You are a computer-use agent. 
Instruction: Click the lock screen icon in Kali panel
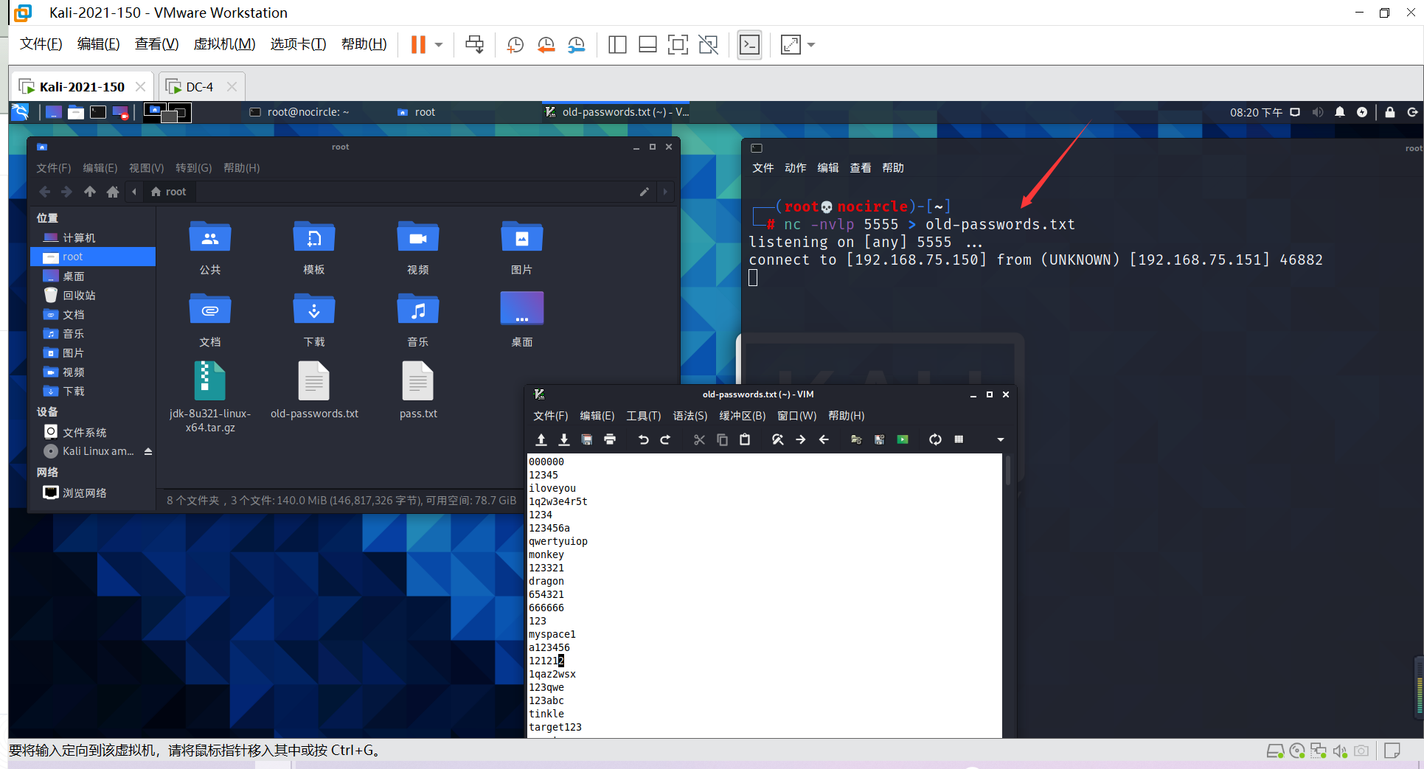(1390, 112)
